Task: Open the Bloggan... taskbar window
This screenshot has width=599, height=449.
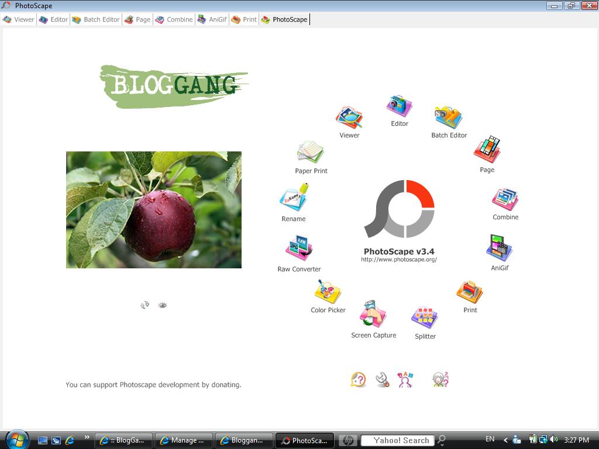Action: click(244, 440)
